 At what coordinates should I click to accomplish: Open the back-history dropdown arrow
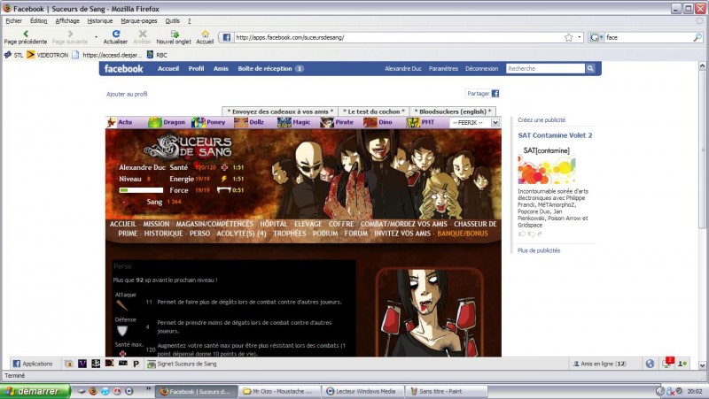coord(96,37)
